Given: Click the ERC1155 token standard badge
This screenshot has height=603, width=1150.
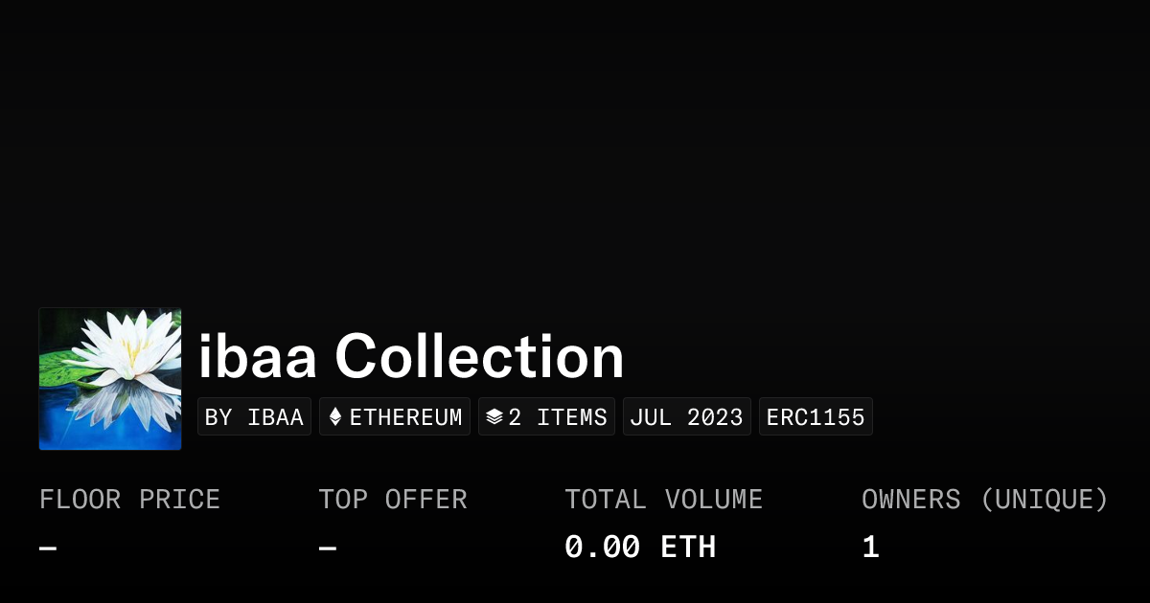Looking at the screenshot, I should coord(816,417).
